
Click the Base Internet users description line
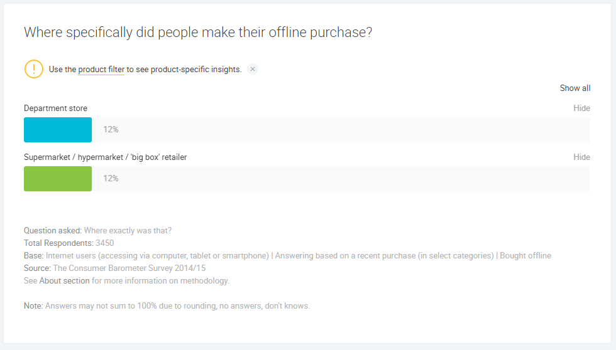[287, 256]
